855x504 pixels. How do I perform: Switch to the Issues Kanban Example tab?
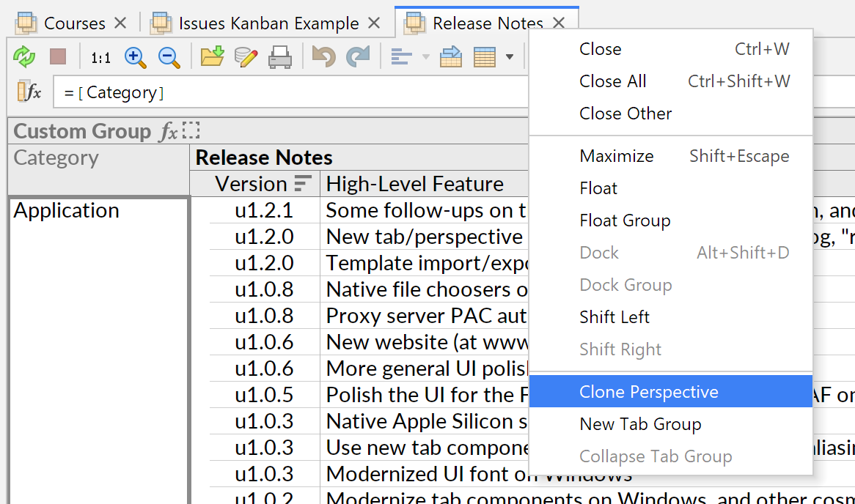click(268, 23)
